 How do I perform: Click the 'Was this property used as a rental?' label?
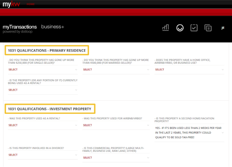click(34, 118)
